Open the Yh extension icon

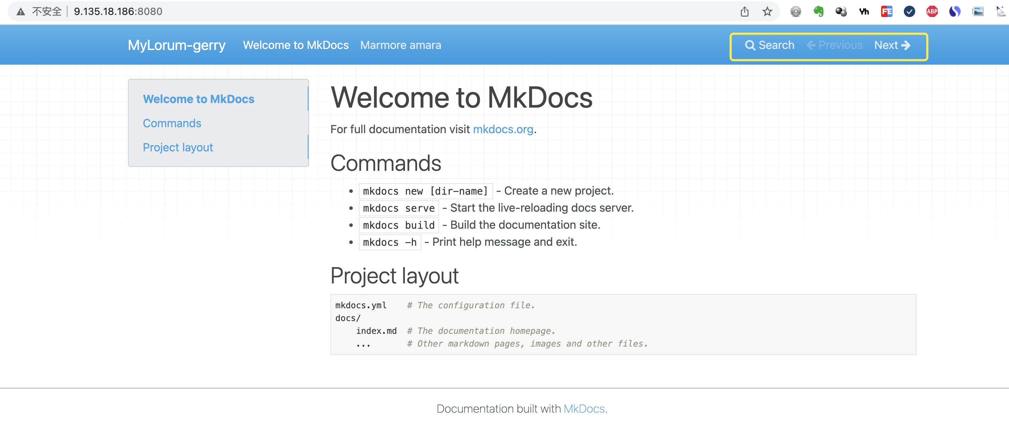[x=864, y=12]
